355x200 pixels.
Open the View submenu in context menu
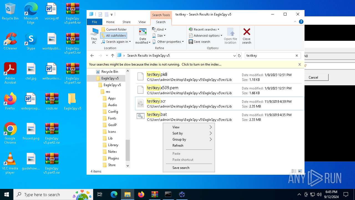(189, 127)
